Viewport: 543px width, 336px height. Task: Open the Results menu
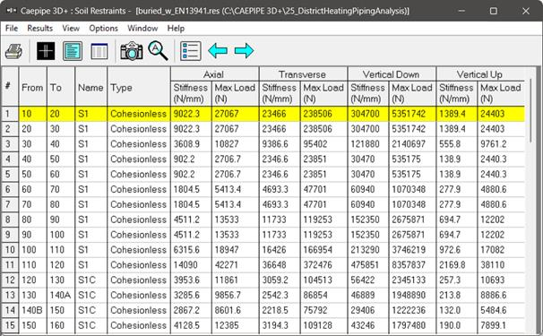pos(40,28)
